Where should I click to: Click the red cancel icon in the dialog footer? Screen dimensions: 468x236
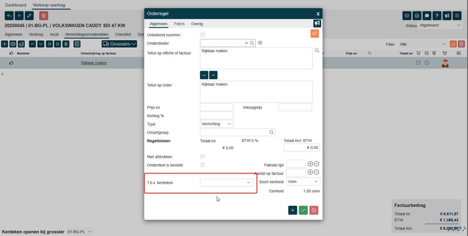pos(314,210)
